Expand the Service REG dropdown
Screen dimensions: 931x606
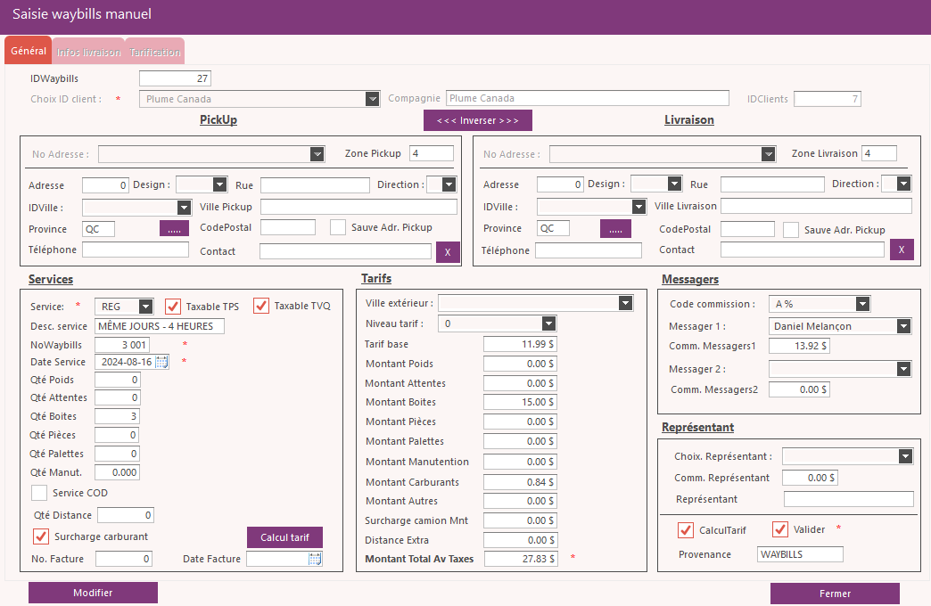[x=146, y=307]
